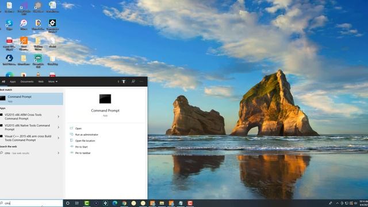The image size is (368, 207).
Task: Show hidden system tray icons chevron
Action: [x=338, y=203]
